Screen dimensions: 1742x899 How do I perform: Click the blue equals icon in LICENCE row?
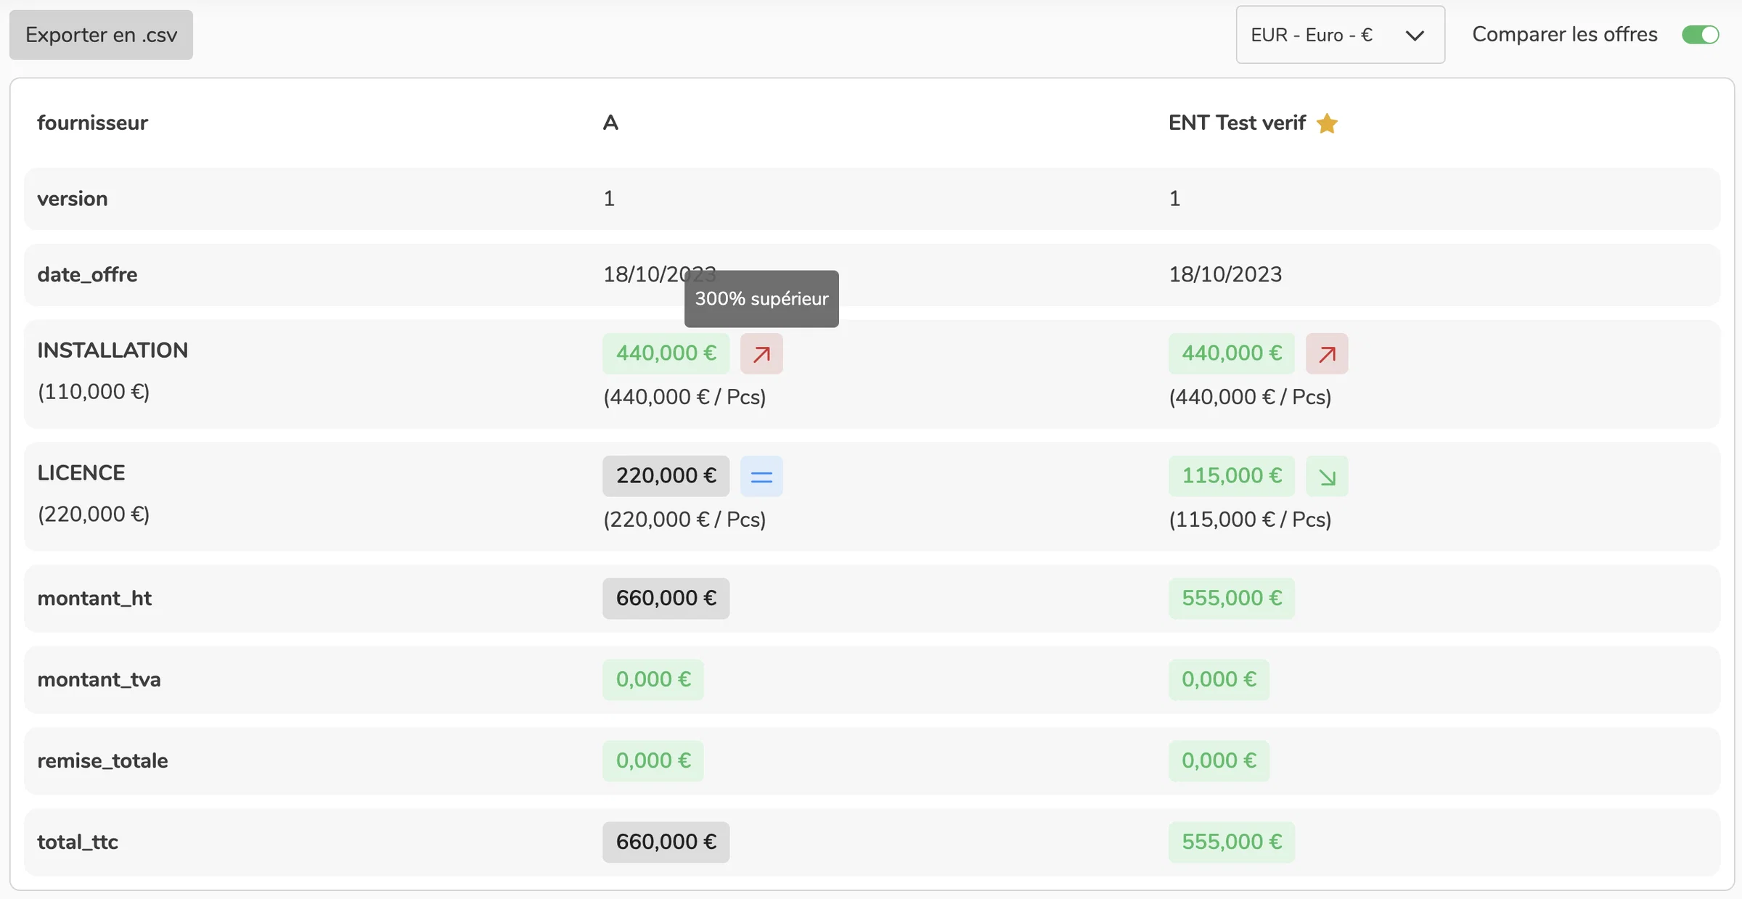(761, 476)
